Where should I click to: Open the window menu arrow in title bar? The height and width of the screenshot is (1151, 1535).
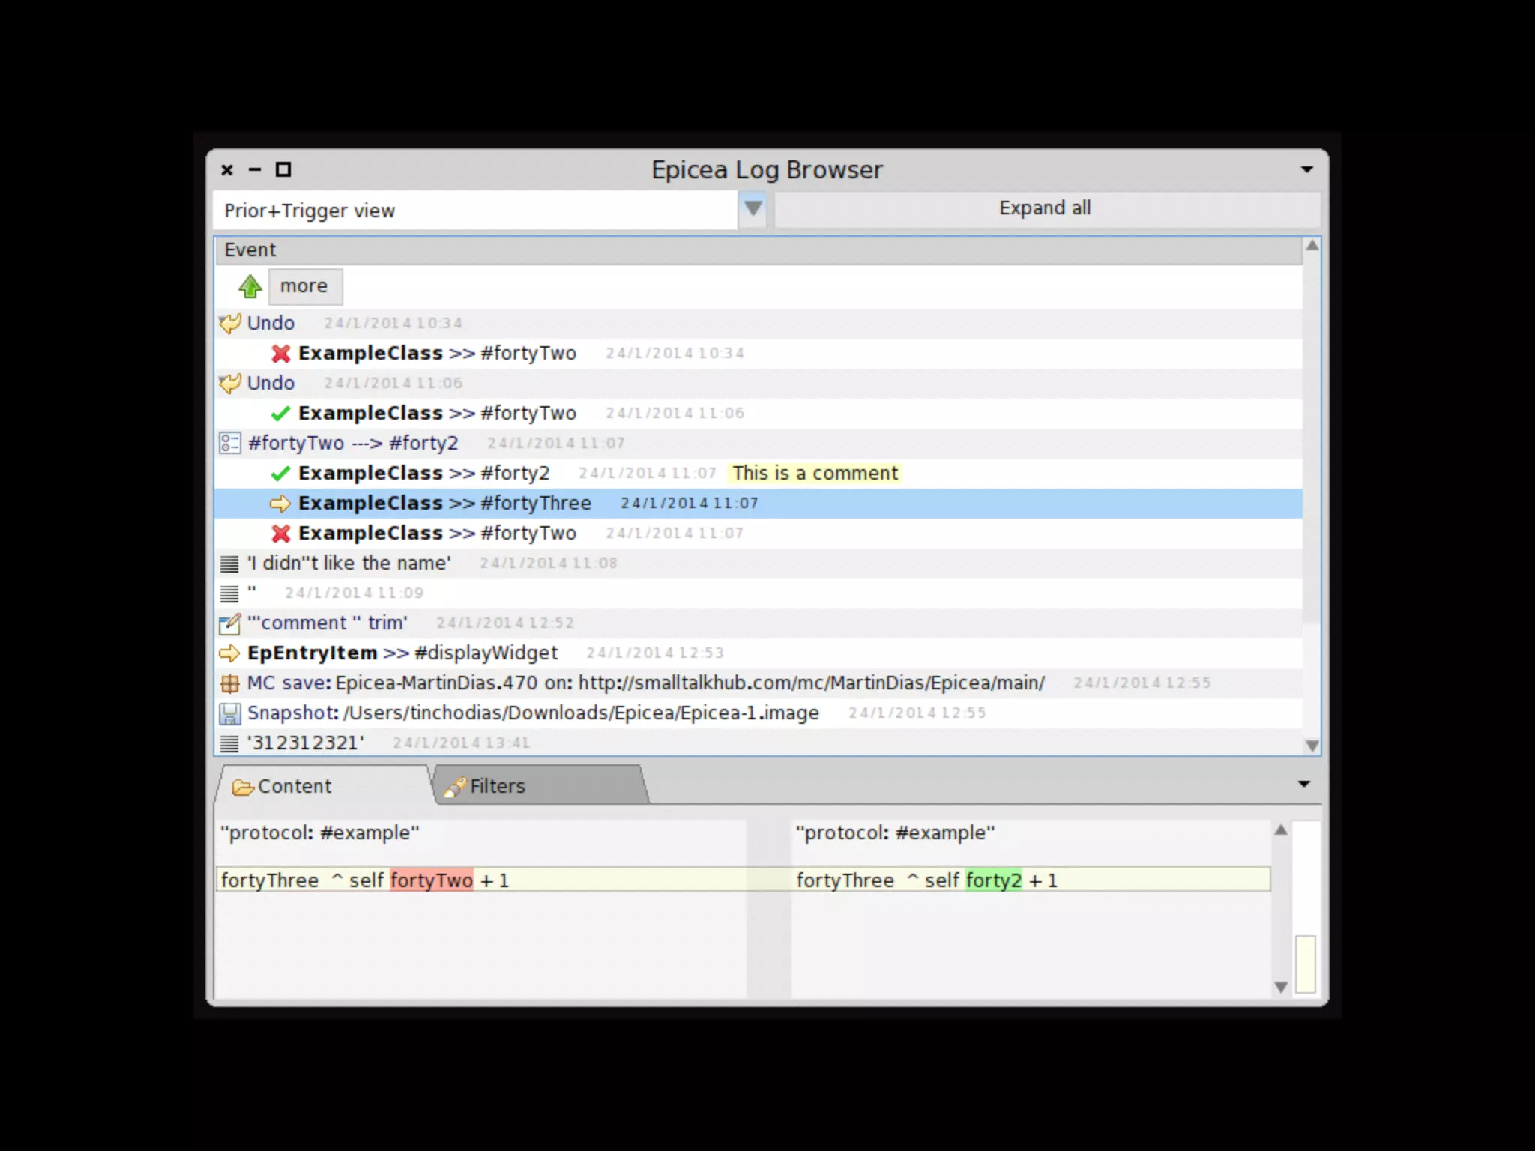tap(1306, 169)
